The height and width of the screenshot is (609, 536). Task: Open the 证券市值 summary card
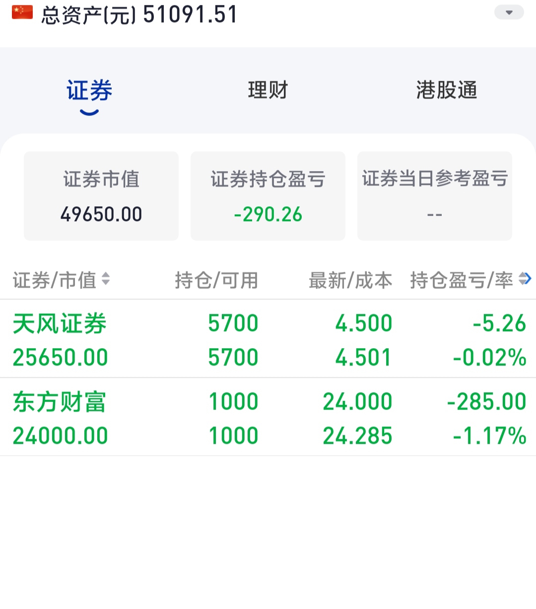click(x=101, y=196)
